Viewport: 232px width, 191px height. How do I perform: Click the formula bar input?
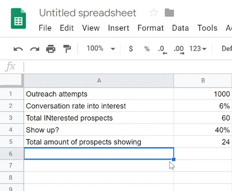tap(125, 67)
